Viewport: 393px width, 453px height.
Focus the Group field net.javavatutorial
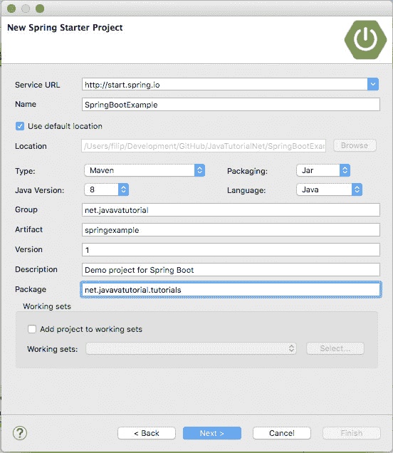pos(231,209)
